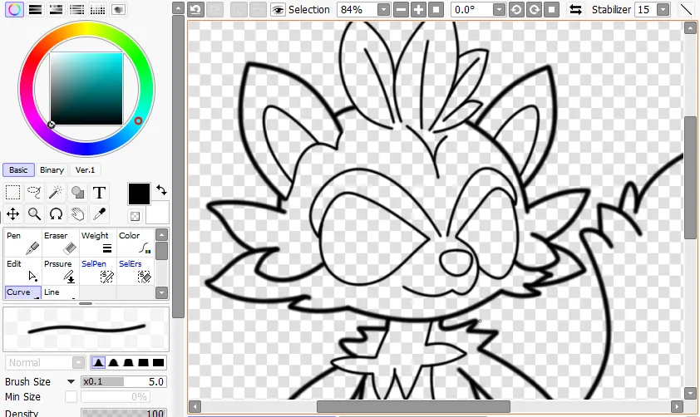The width and height of the screenshot is (700, 417).
Task: Zoom out with the minus button
Action: click(x=401, y=9)
